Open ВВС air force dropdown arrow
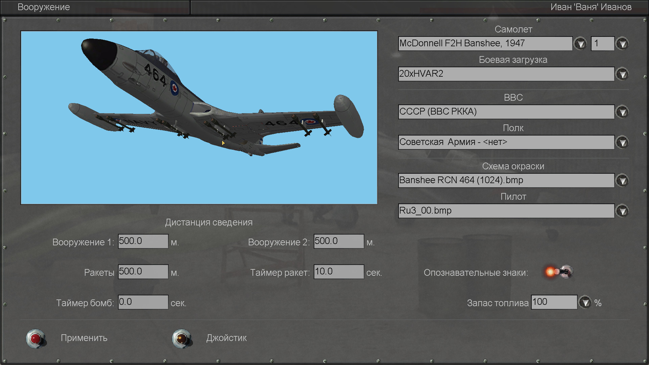649x365 pixels. 622,112
